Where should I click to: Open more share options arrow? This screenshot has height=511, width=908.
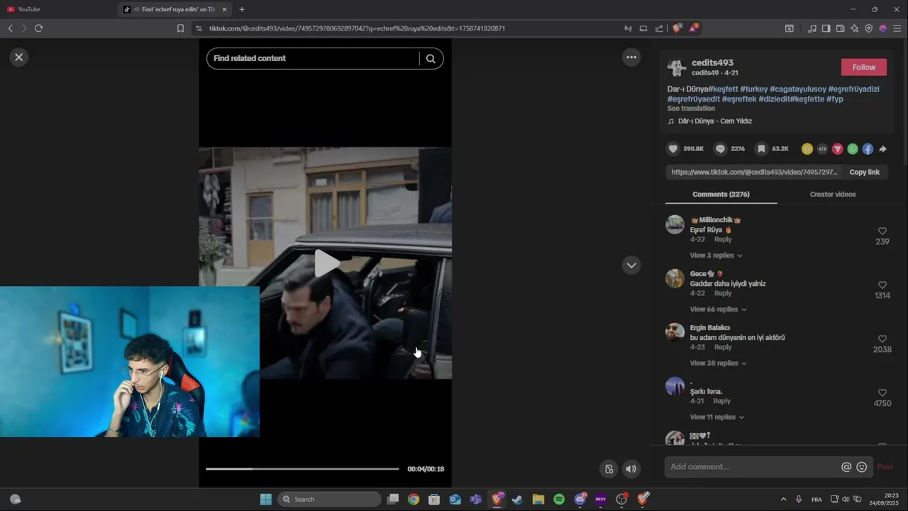click(x=883, y=149)
